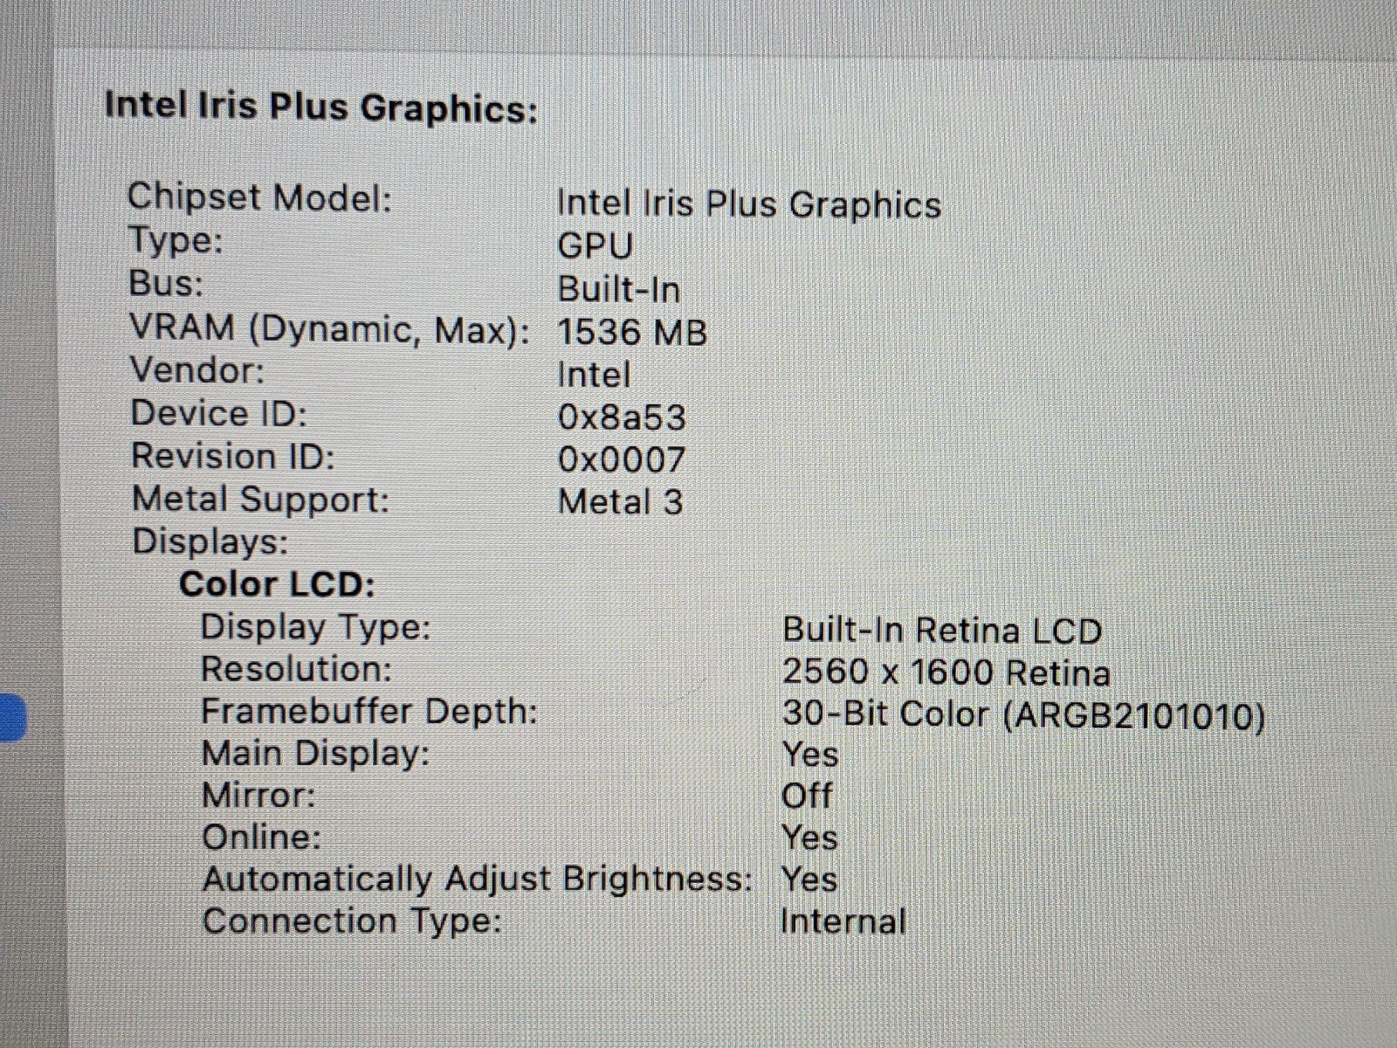Click the Intel Iris Plus Graphics heading
This screenshot has height=1048, width=1397.
[x=320, y=107]
